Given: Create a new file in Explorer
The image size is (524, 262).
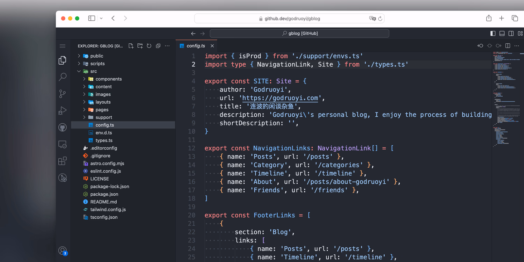Looking at the screenshot, I should click(131, 46).
